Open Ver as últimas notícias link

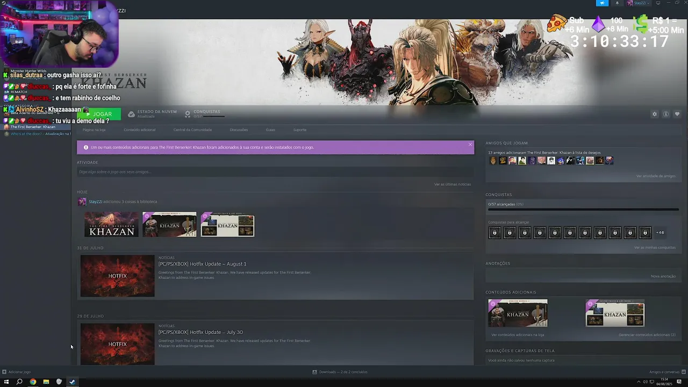453,184
